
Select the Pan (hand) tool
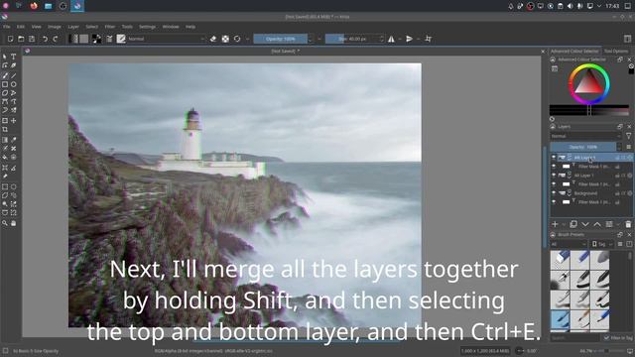[13, 223]
